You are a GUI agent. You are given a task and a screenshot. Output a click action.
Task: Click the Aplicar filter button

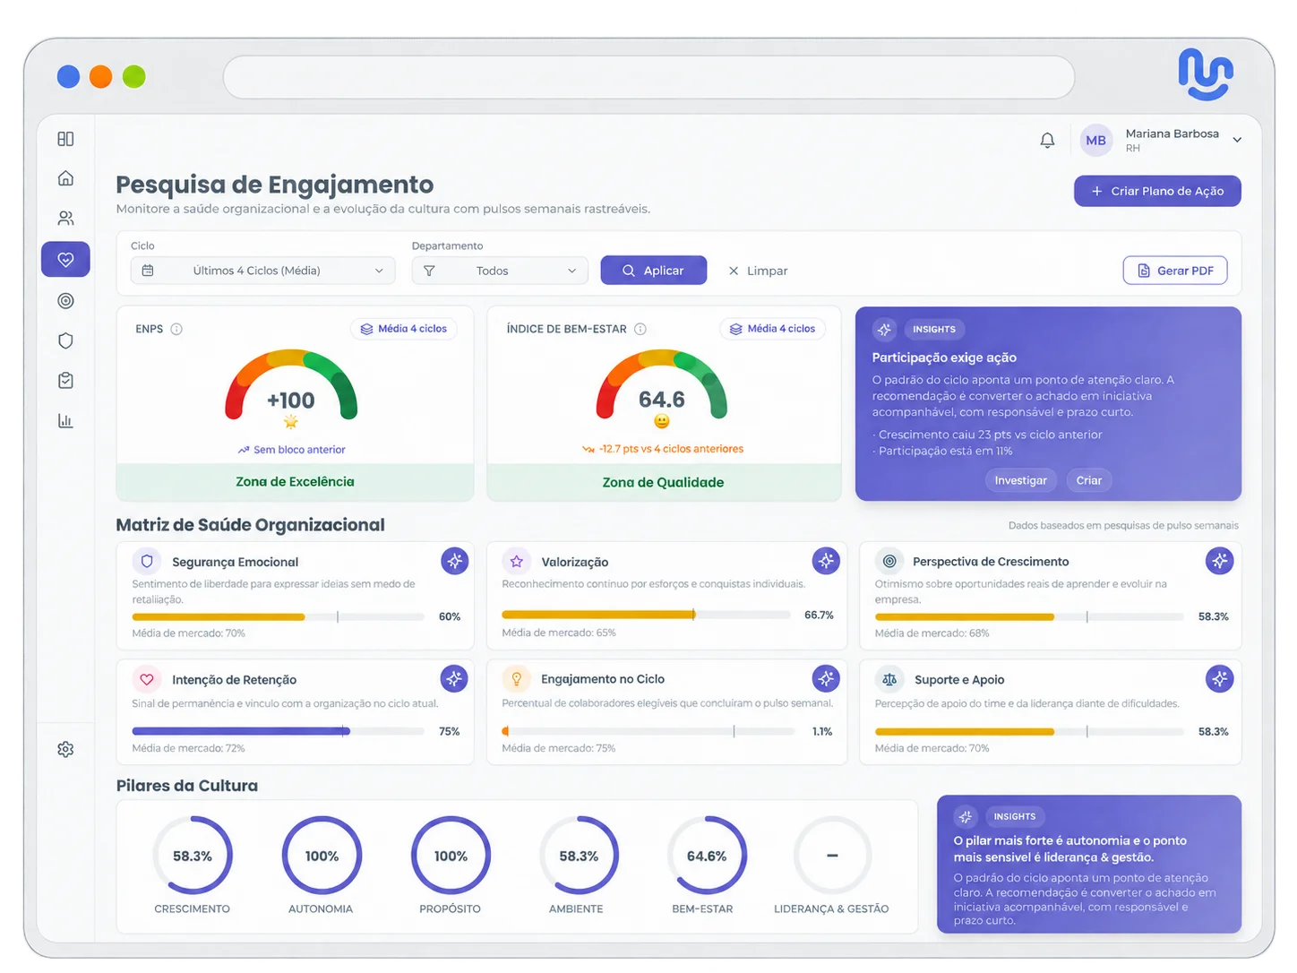(x=653, y=271)
